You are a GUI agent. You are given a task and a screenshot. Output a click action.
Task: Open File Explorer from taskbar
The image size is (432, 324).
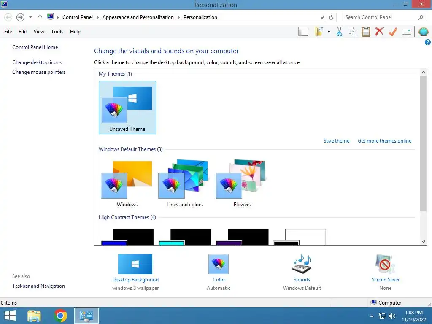tap(34, 316)
